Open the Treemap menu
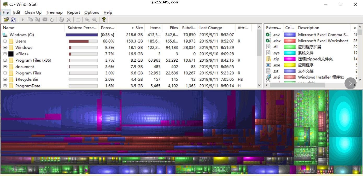Viewport: 363px width, 176px height. tap(54, 12)
